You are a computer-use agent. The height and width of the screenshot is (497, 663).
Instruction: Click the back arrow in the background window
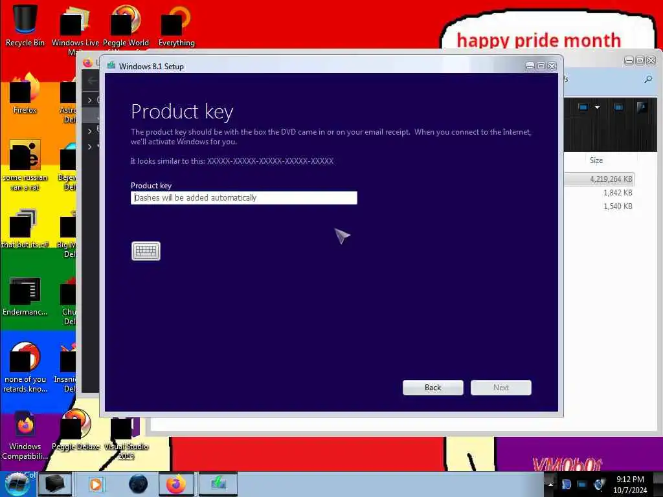pos(92,80)
